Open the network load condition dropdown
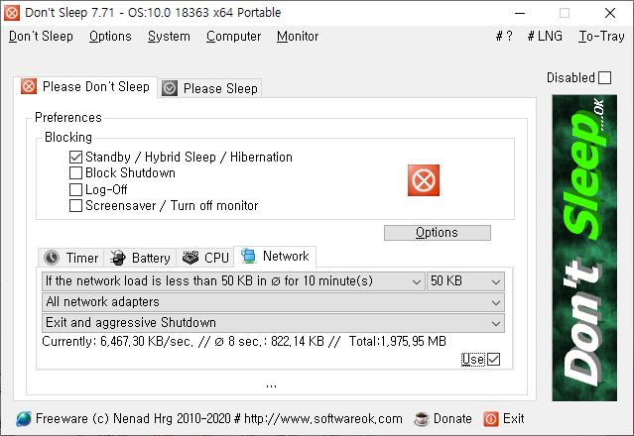This screenshot has height=436, width=634. coord(233,281)
